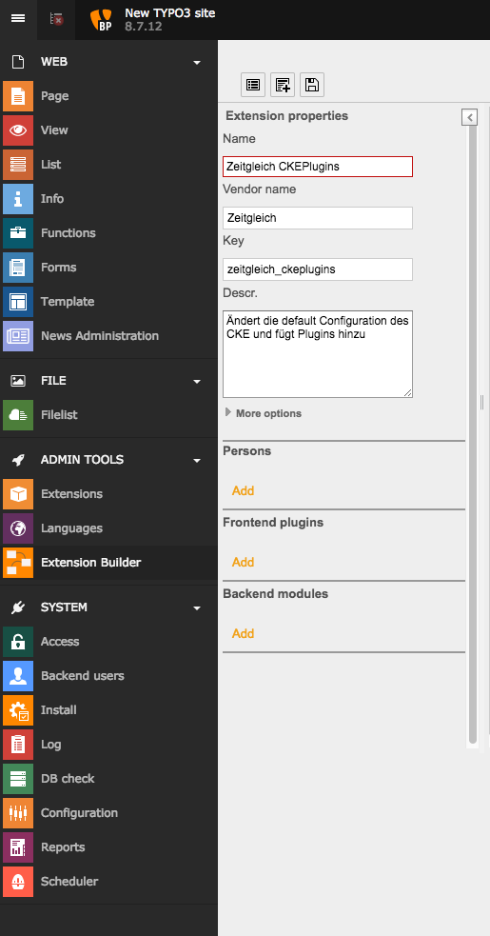Screen dimensions: 490x936
Task: Click the new extension icon in toolbar
Action: [283, 85]
